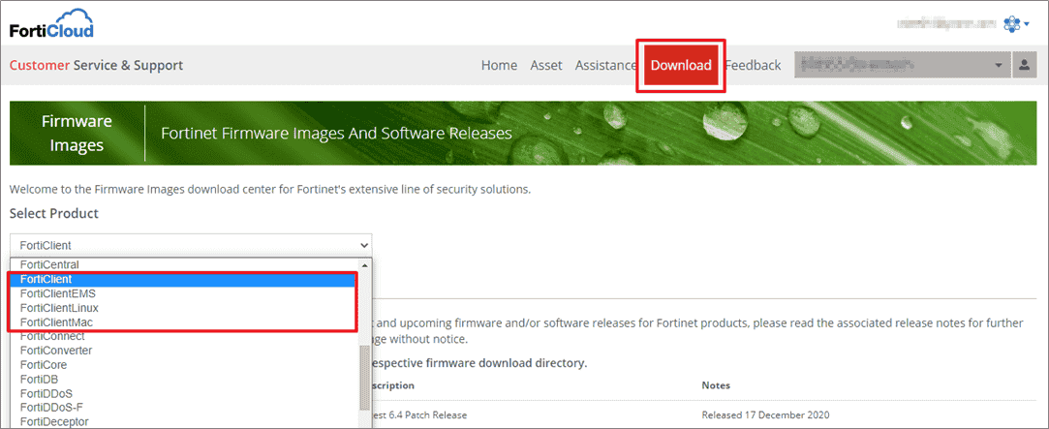The image size is (1049, 429).
Task: Click the Notes column header
Action: click(715, 385)
